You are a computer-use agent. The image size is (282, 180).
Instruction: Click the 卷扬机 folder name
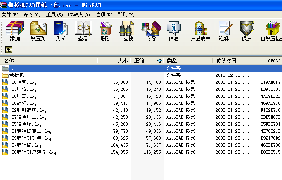tap(16, 75)
